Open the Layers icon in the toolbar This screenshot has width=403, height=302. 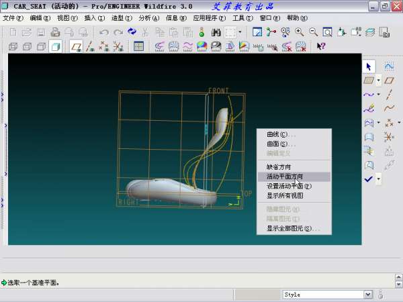370,32
